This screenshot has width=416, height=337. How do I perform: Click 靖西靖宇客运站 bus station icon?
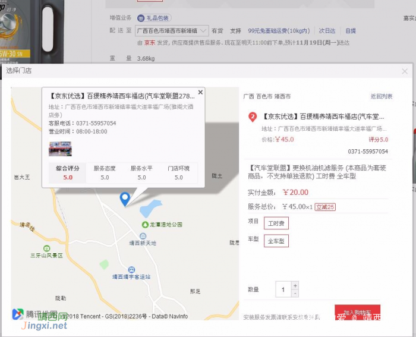[131, 270]
